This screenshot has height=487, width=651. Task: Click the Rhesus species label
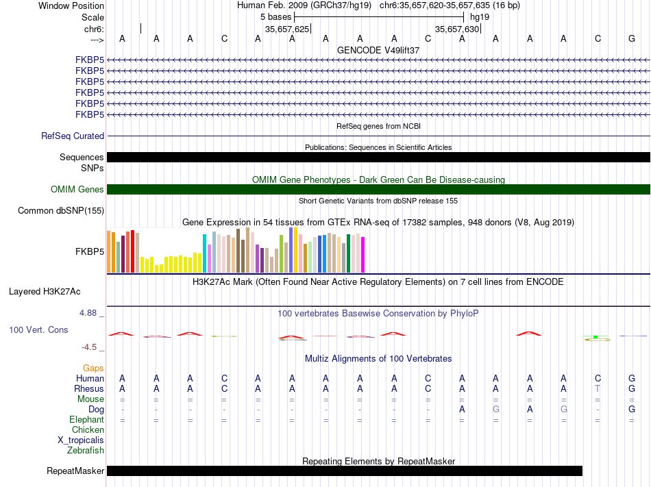pyautogui.click(x=89, y=388)
